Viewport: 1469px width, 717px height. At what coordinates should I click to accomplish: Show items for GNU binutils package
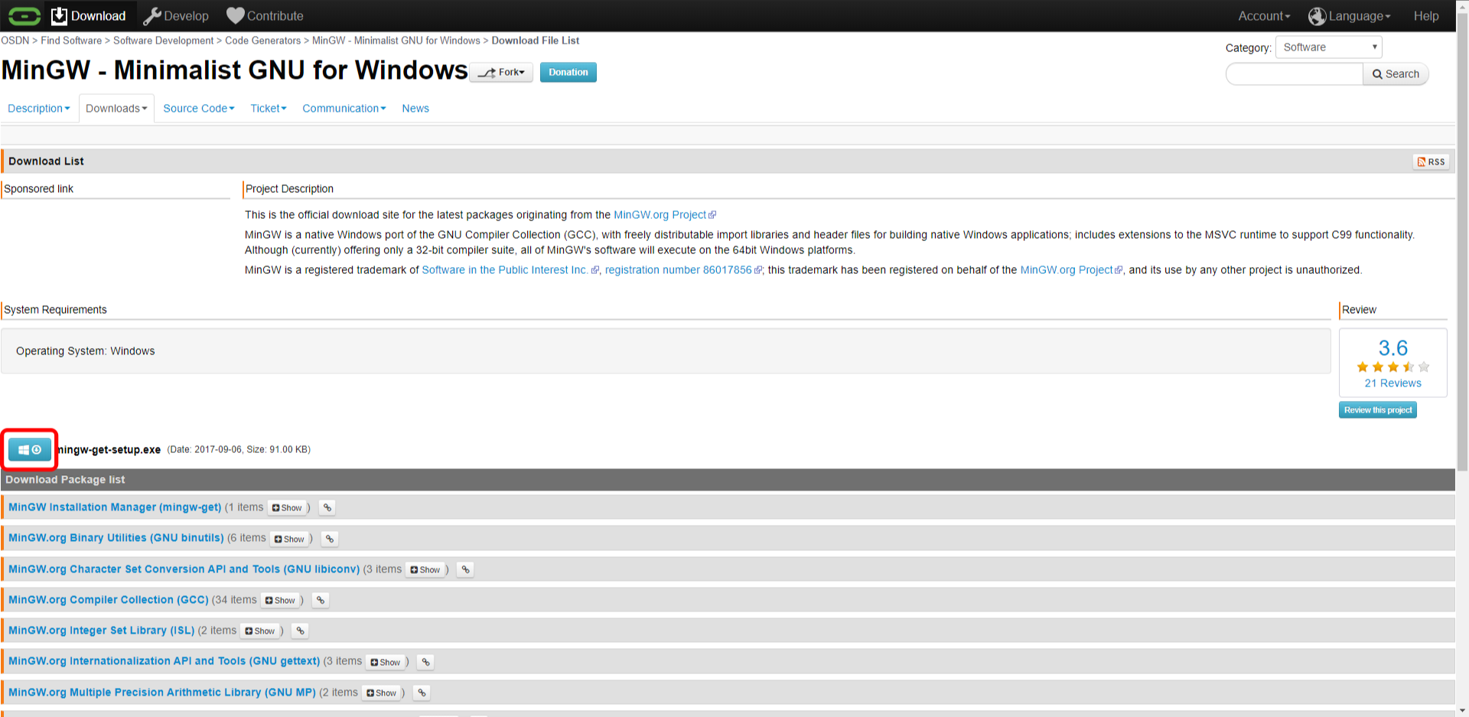coord(289,539)
